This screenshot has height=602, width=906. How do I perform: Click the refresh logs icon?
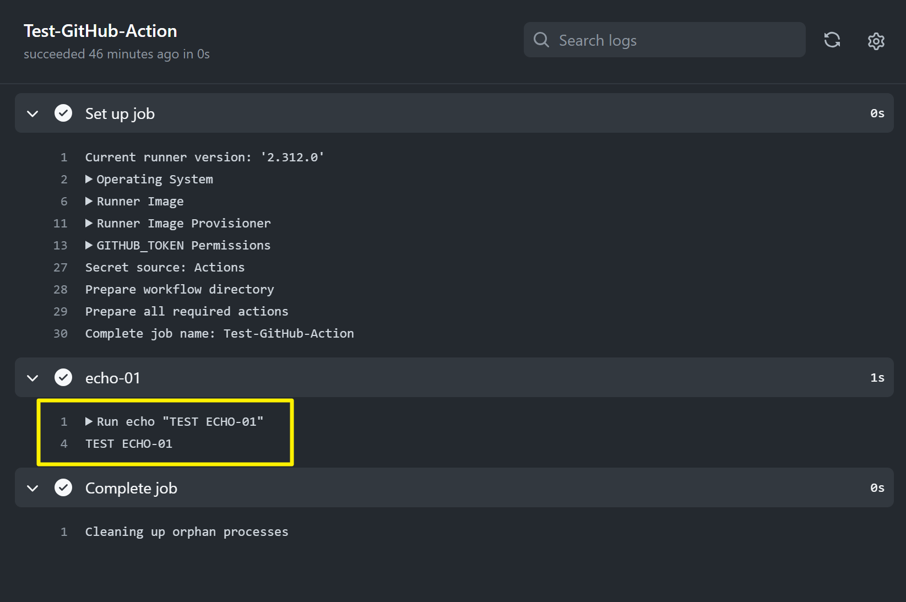(x=832, y=40)
